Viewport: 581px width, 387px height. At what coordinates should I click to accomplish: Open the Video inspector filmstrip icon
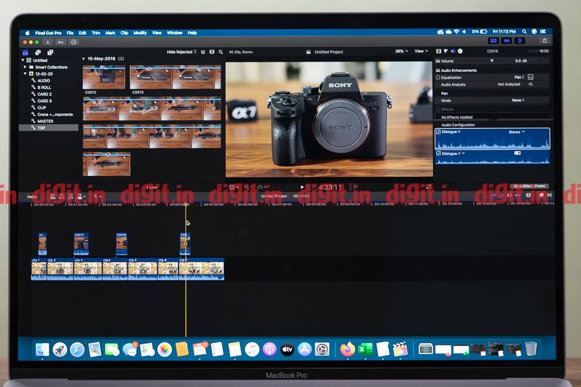coord(439,51)
